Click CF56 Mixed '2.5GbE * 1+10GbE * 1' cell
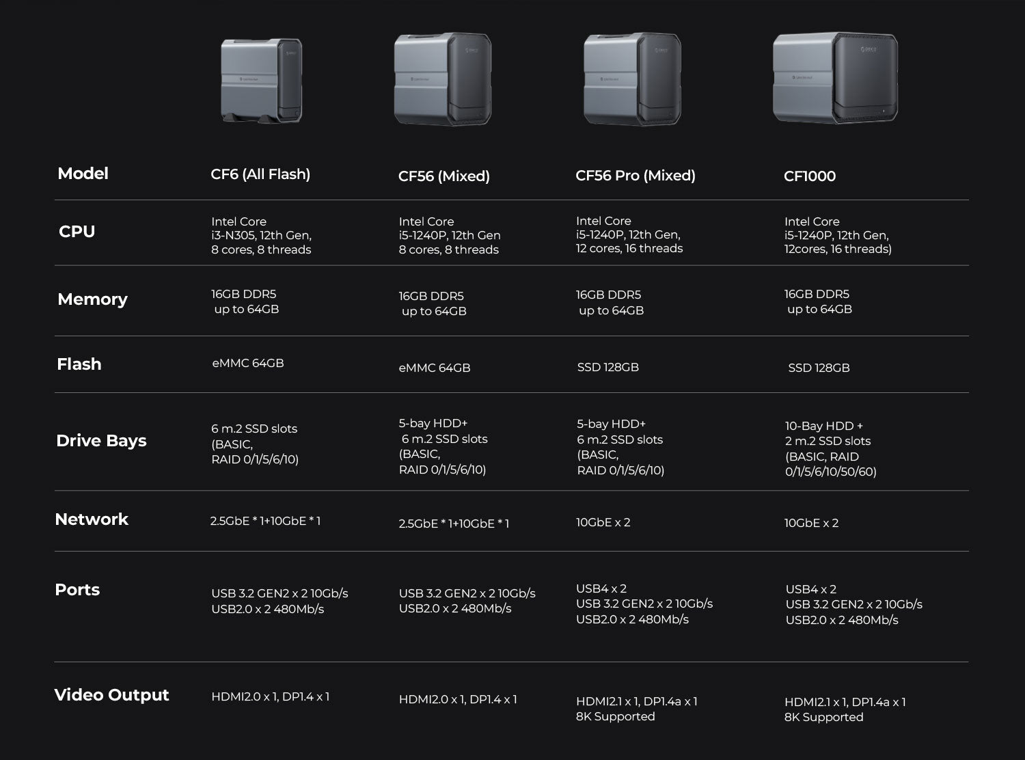 454,524
